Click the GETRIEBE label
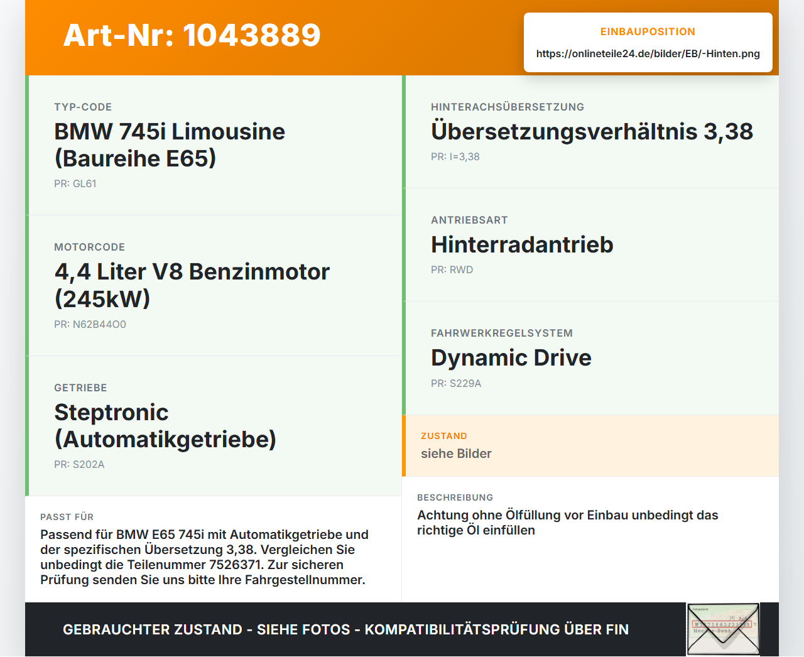 [80, 388]
